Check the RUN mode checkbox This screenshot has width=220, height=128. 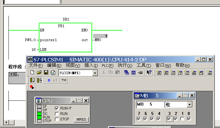57,114
